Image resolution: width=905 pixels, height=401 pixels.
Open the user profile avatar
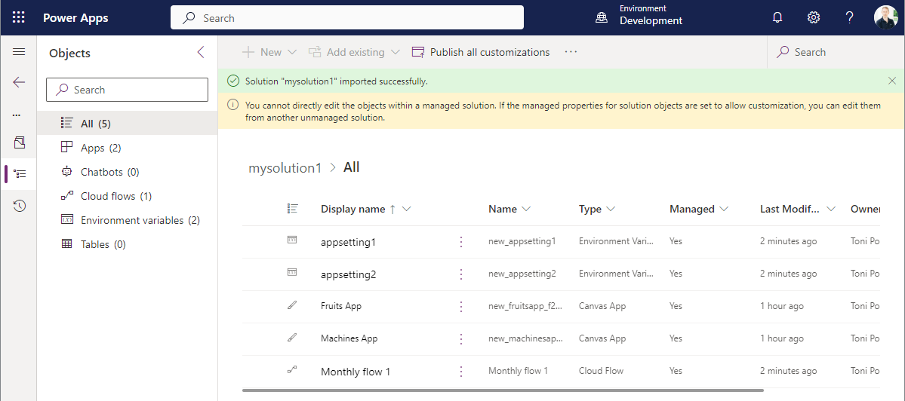click(x=885, y=17)
